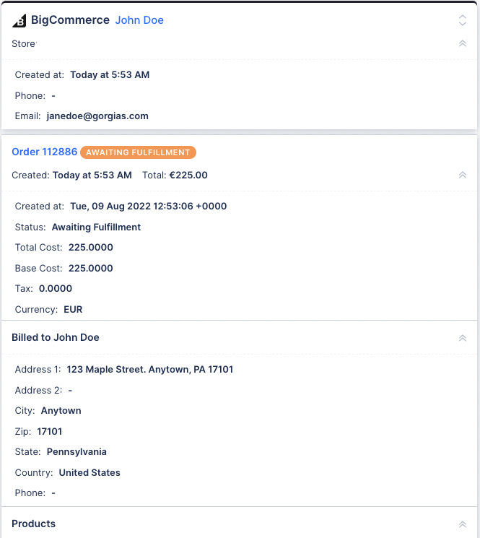The image size is (480, 538).
Task: Select the zip code 17101 value
Action: (x=50, y=431)
